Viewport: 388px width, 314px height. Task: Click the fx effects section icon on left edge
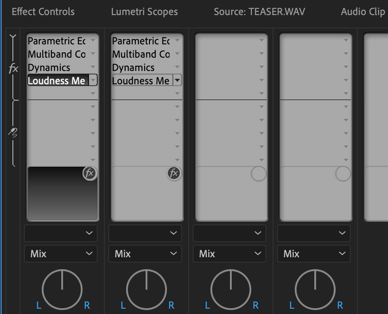click(14, 68)
